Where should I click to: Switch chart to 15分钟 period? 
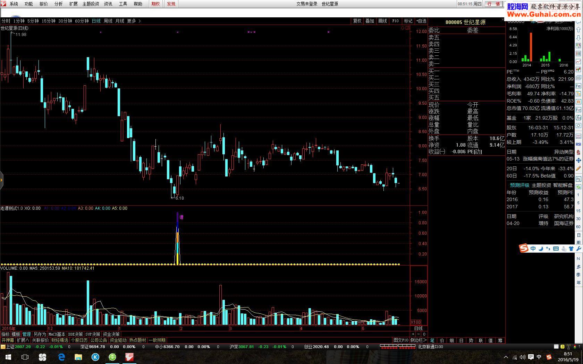49,21
